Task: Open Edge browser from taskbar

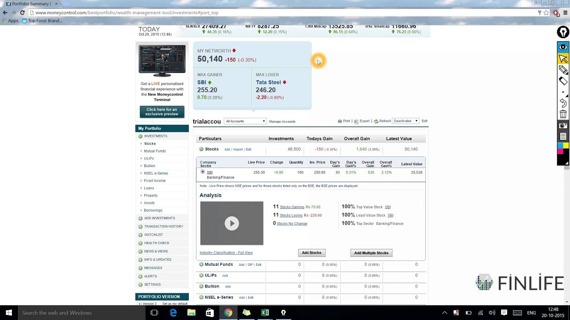Action: (x=173, y=313)
